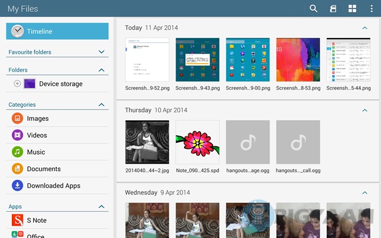Open the Videos category
Image resolution: width=381 pixels, height=238 pixels.
tap(57, 135)
